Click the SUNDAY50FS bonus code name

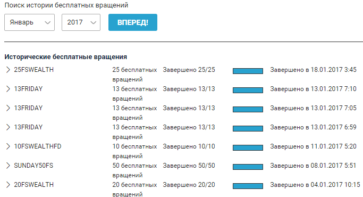point(33,166)
